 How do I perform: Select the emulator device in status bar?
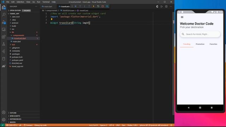coord(154,125)
